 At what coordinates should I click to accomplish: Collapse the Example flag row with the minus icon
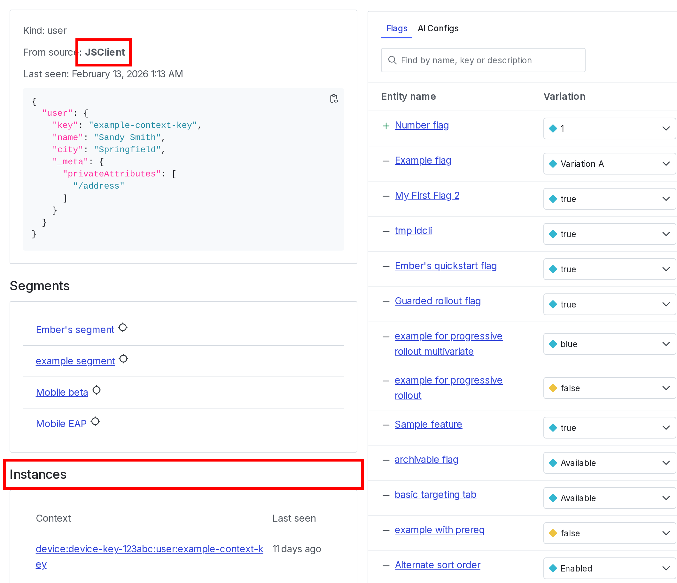pyautogui.click(x=386, y=160)
